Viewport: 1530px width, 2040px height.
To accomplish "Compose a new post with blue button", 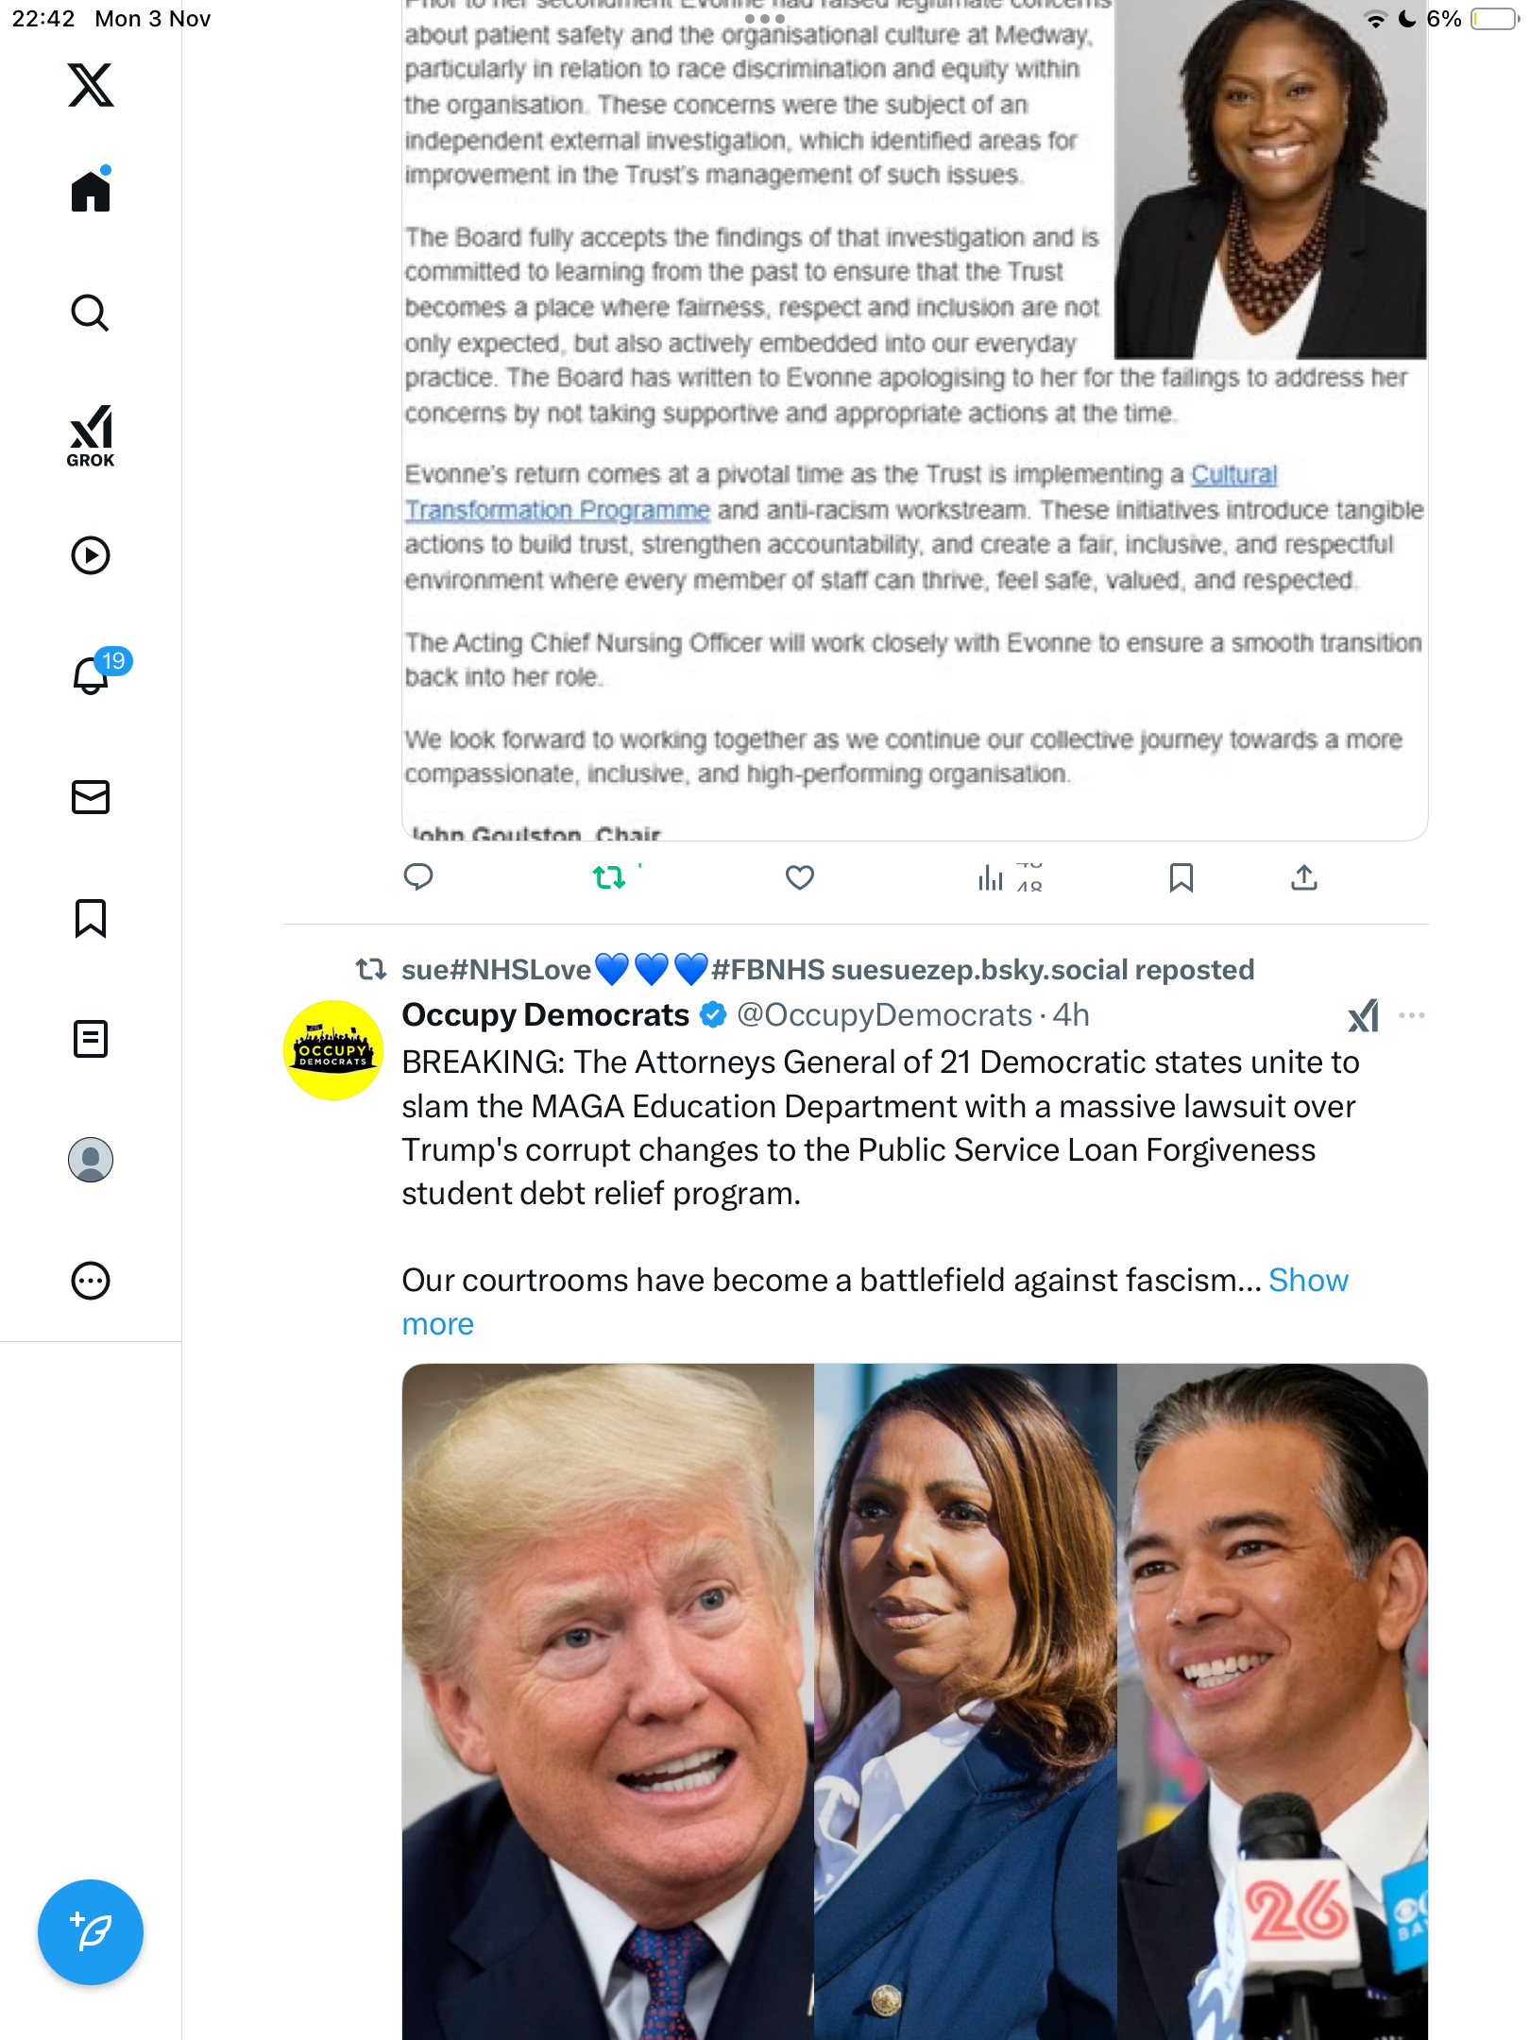I will 91,1932.
